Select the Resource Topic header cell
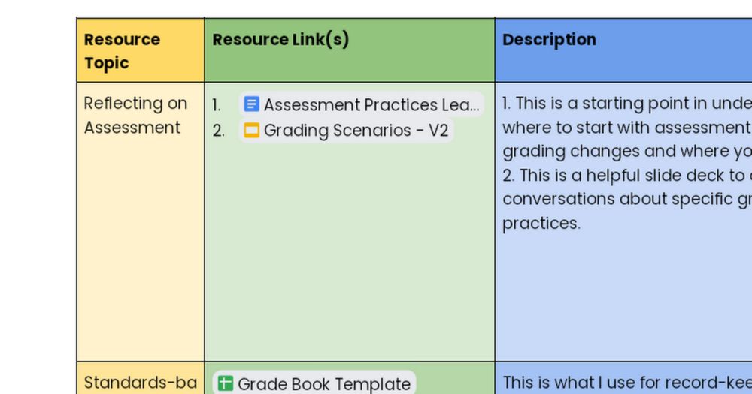Viewport: 752px width, 394px height. [x=122, y=50]
